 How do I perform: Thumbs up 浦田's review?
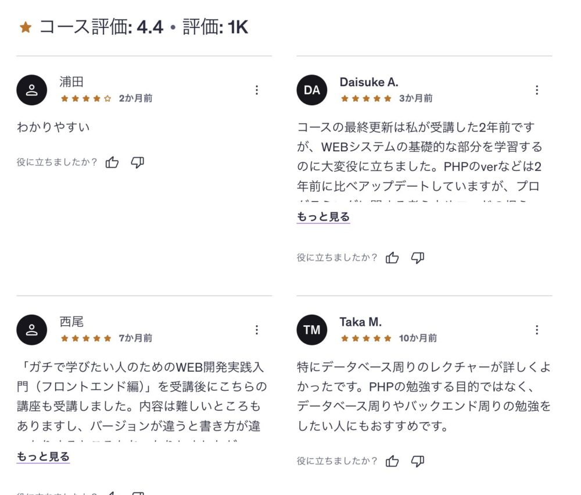112,162
